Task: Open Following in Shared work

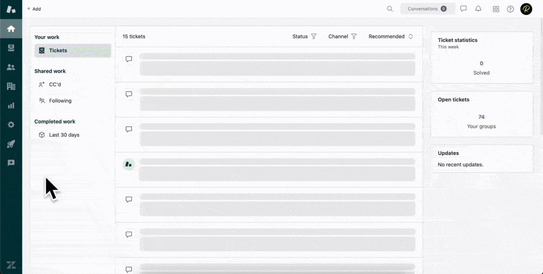Action: [x=60, y=101]
